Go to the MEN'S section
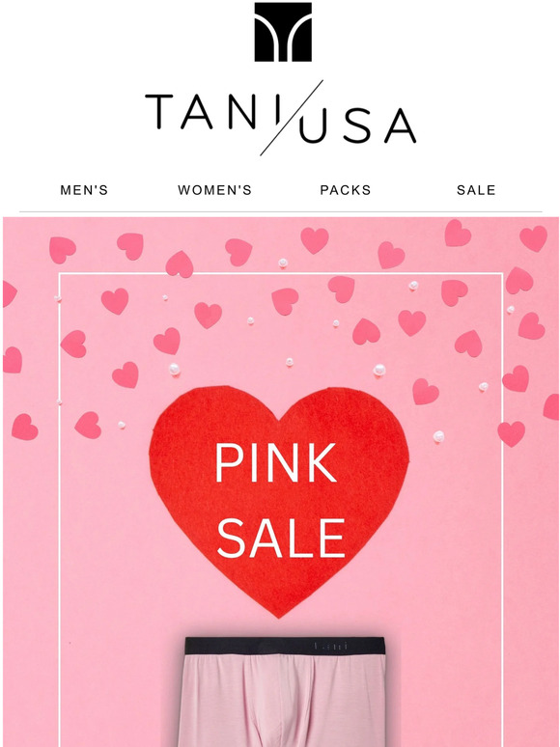 click(84, 190)
